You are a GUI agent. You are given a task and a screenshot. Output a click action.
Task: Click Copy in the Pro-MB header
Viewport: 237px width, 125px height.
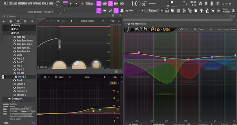click(x=201, y=29)
